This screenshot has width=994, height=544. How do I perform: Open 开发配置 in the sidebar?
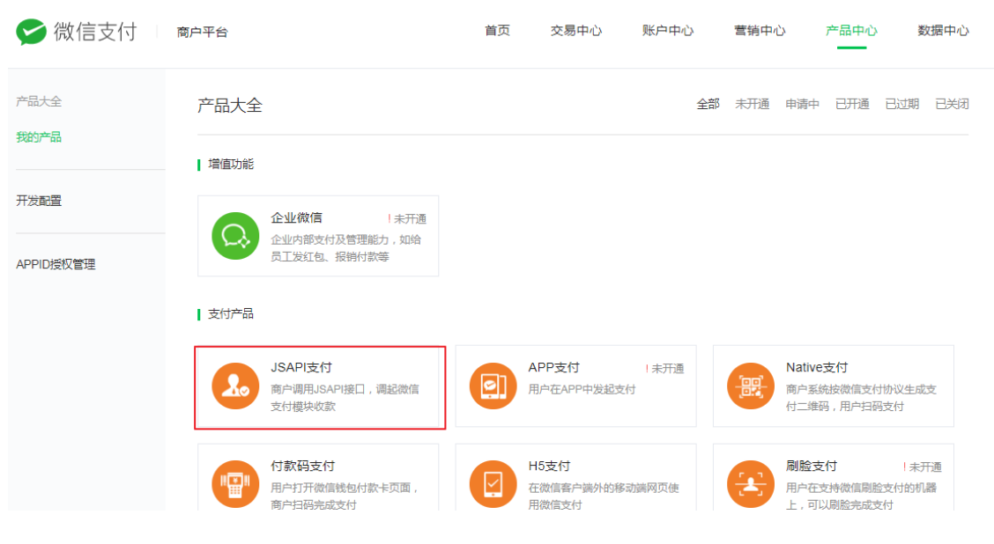[39, 201]
